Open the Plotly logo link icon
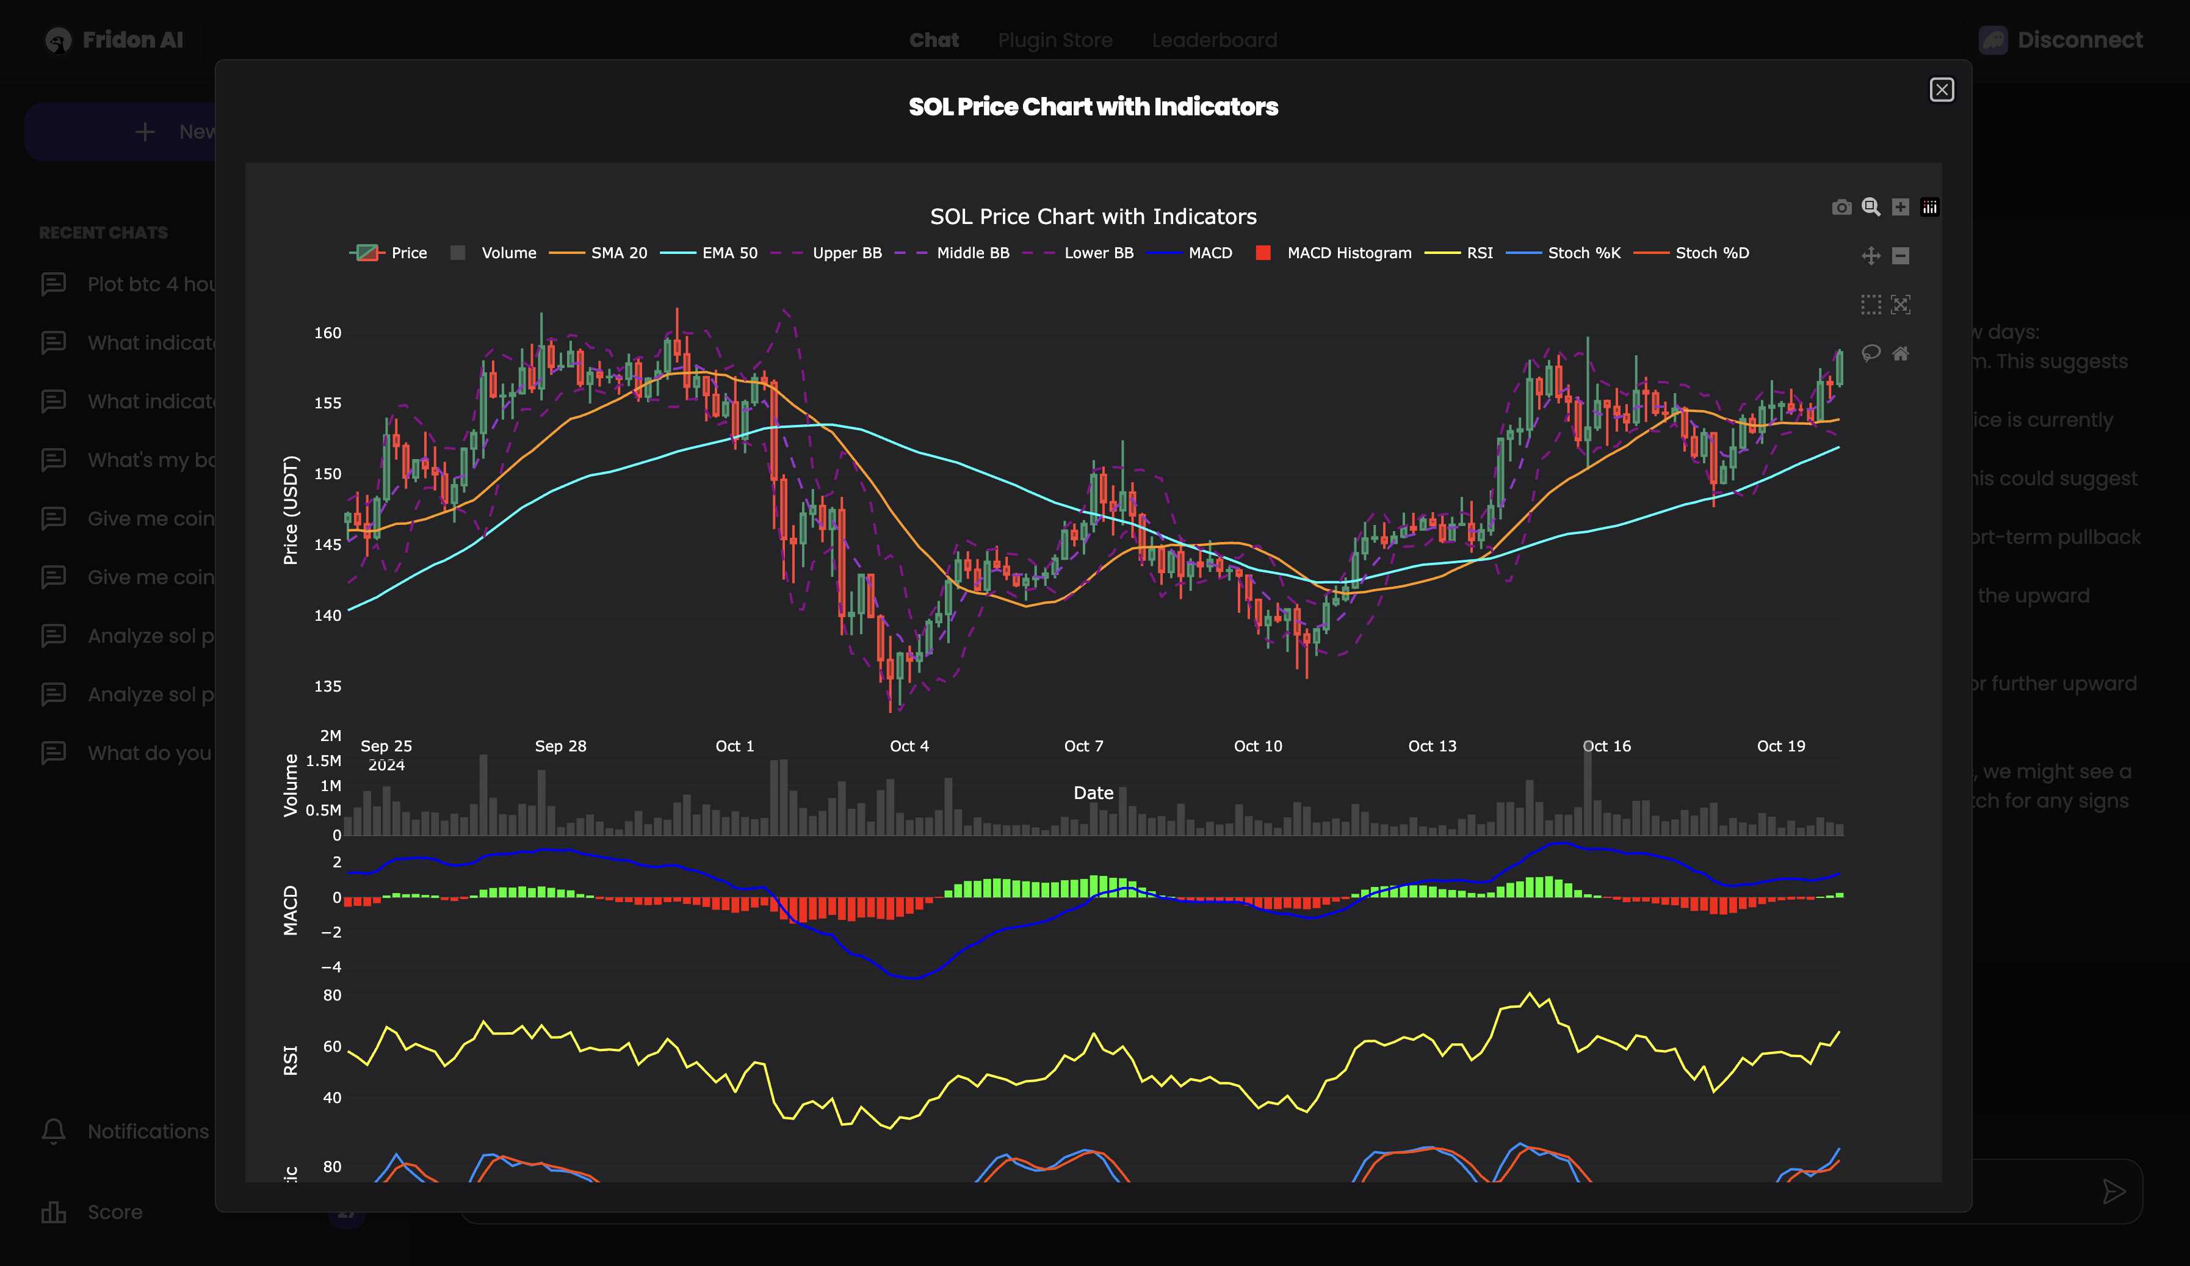This screenshot has height=1266, width=2190. pos(1929,207)
